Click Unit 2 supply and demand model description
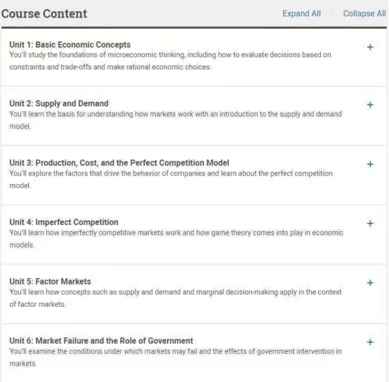 (176, 120)
